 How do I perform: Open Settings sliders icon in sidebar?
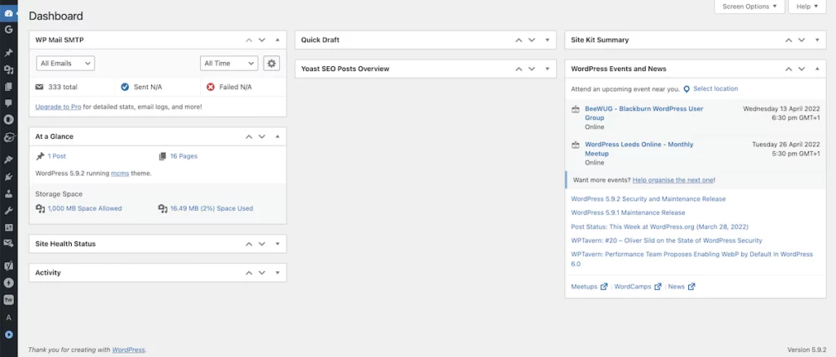point(8,227)
